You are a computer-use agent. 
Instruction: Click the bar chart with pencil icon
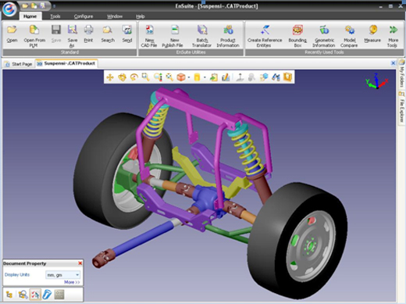pos(226,77)
